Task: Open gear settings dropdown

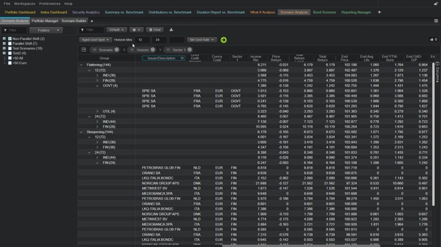Action: pyautogui.click(x=136, y=30)
